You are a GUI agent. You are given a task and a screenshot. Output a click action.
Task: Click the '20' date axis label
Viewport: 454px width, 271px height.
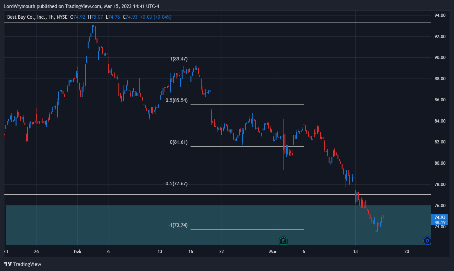tap(407, 251)
